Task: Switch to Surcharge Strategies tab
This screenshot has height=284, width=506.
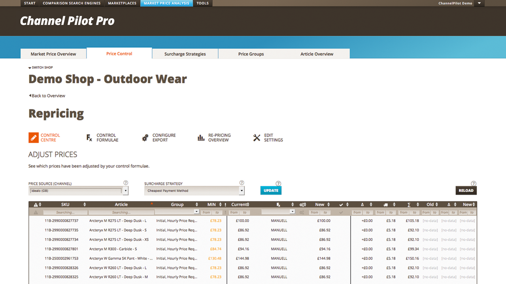Action: (x=185, y=54)
